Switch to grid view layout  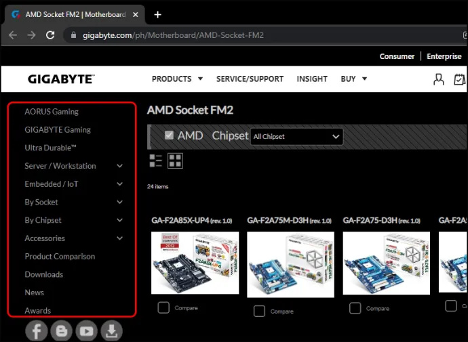click(x=175, y=161)
